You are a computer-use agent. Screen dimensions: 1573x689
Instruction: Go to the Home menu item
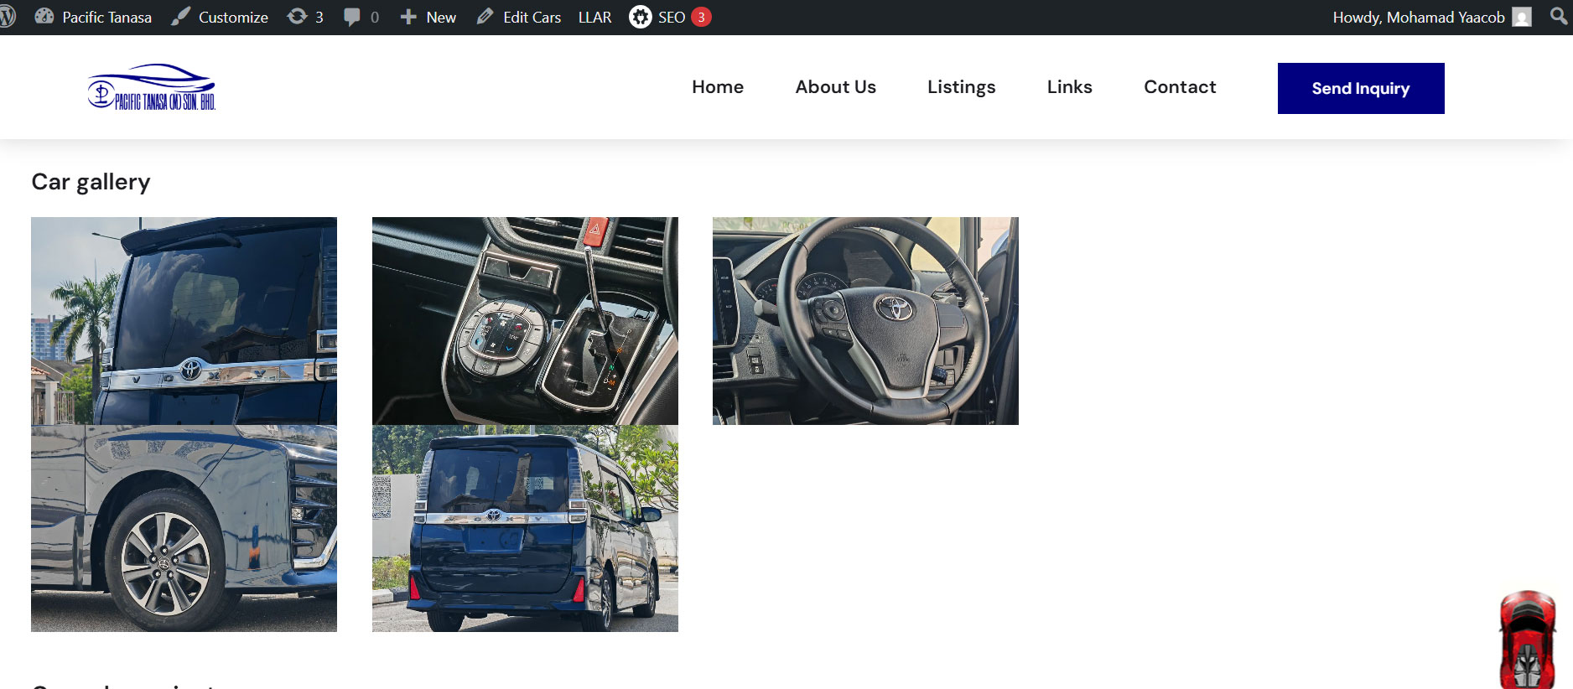[717, 87]
